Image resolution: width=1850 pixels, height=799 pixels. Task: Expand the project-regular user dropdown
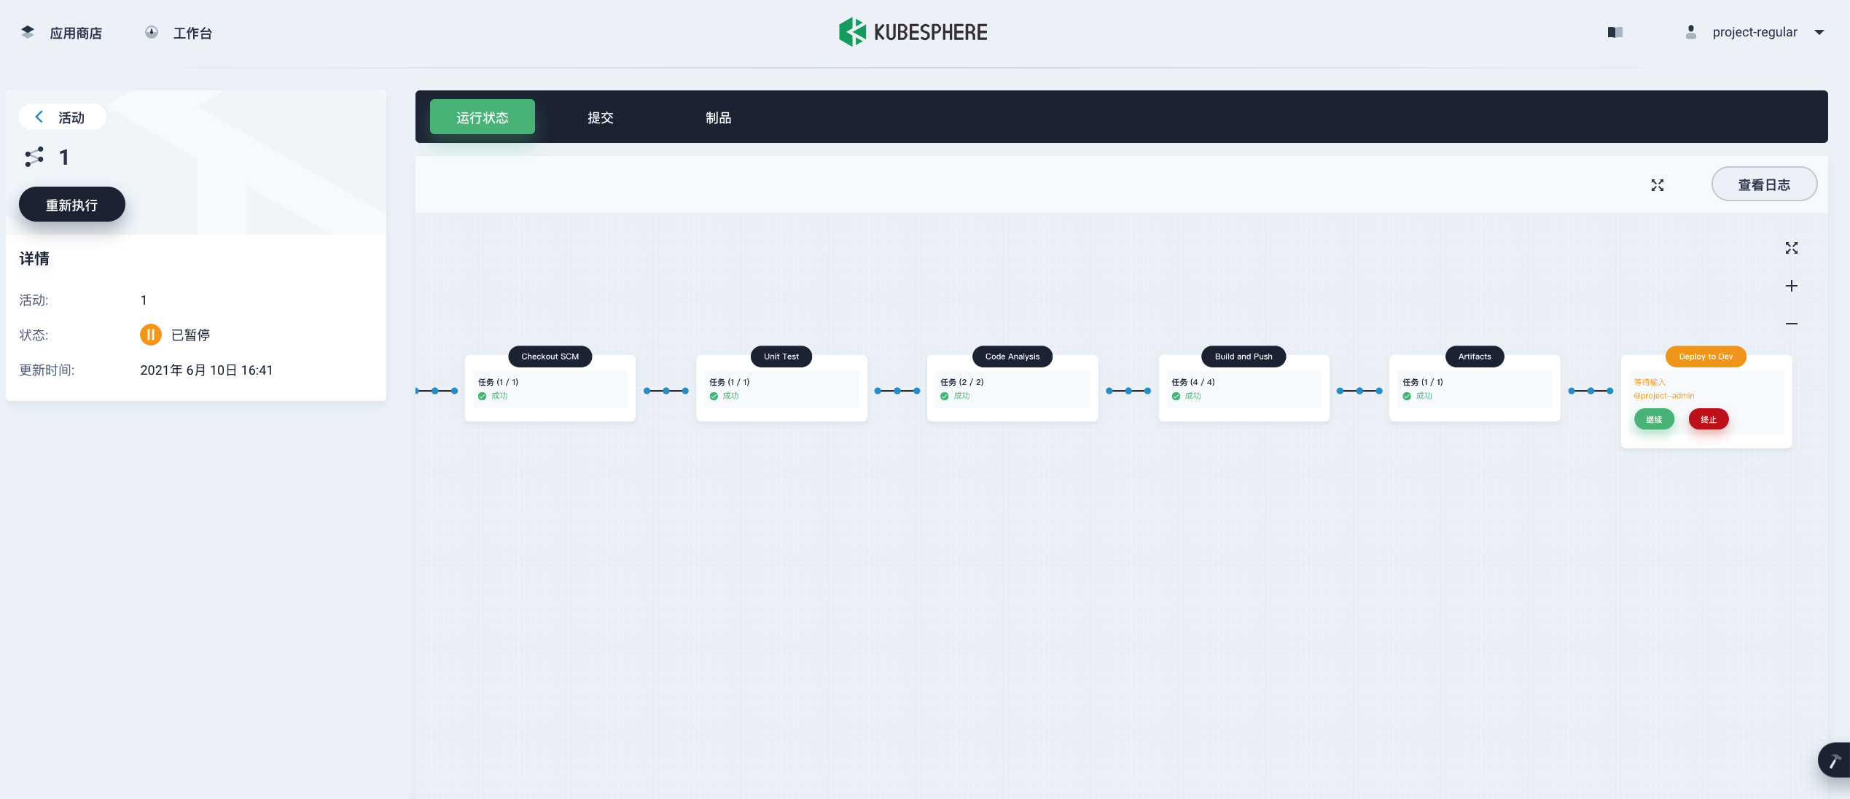coord(1819,32)
